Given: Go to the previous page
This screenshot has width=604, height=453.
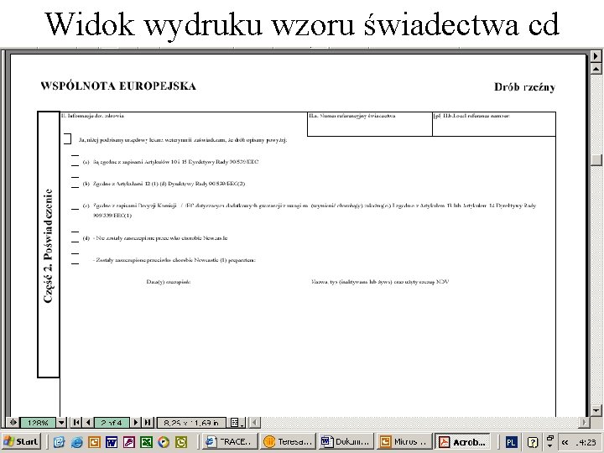Looking at the screenshot, I should click(88, 423).
